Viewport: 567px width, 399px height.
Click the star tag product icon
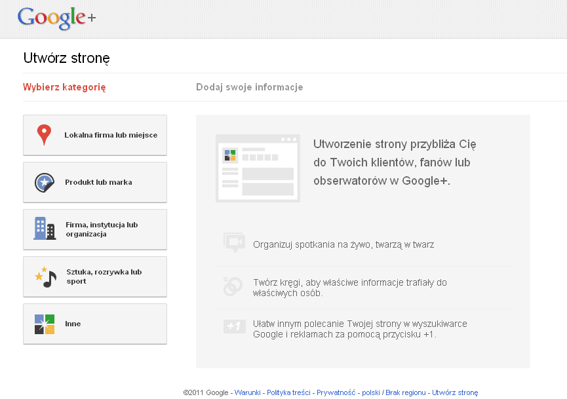[x=44, y=182]
